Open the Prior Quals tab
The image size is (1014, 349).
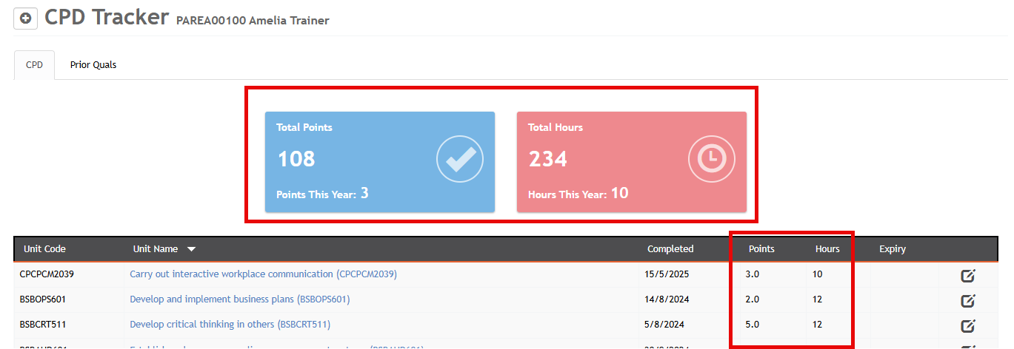click(93, 65)
